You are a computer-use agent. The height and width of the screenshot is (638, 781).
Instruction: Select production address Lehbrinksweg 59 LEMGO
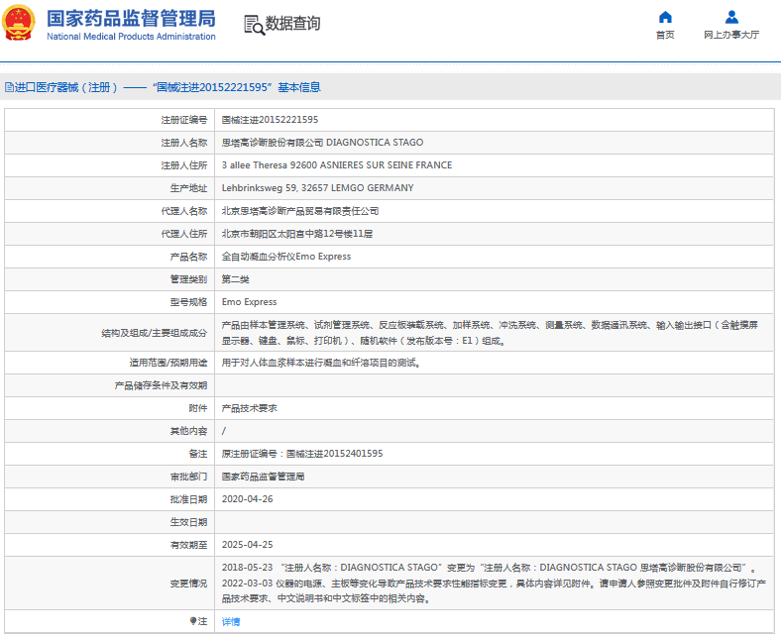click(318, 188)
